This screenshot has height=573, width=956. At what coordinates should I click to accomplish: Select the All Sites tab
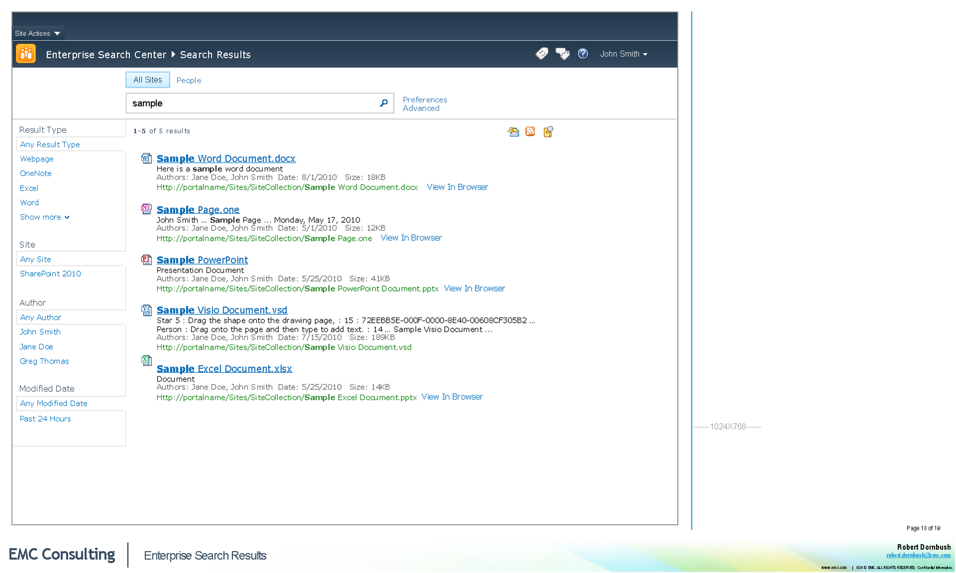[147, 80]
